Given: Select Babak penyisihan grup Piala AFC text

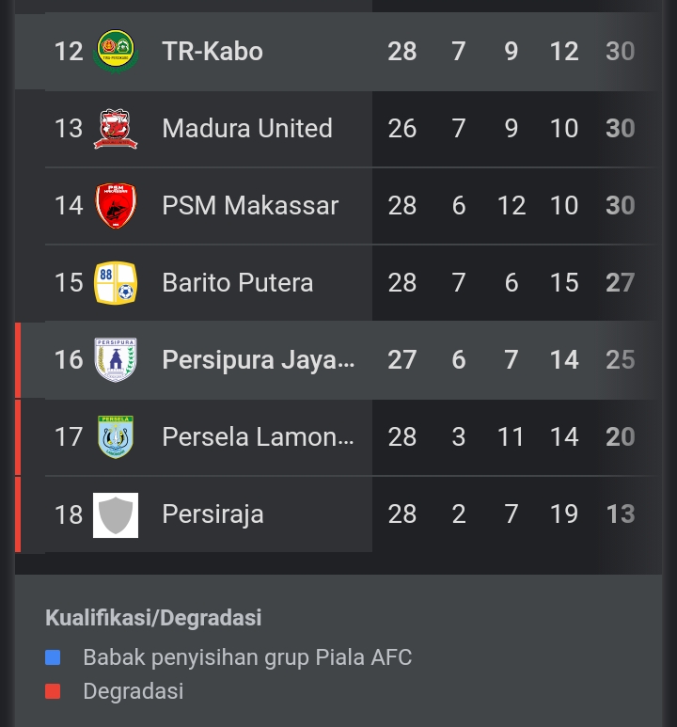Looking at the screenshot, I should (247, 657).
